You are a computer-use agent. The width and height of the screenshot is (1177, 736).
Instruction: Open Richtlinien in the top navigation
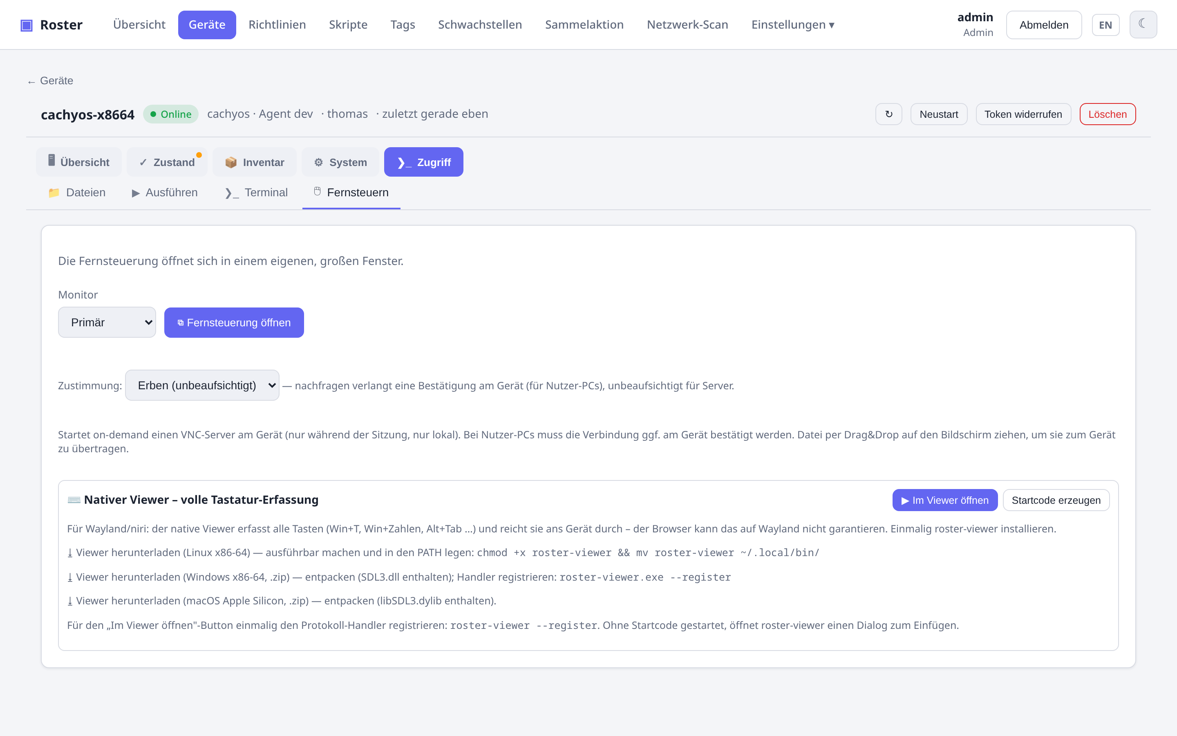click(x=277, y=25)
